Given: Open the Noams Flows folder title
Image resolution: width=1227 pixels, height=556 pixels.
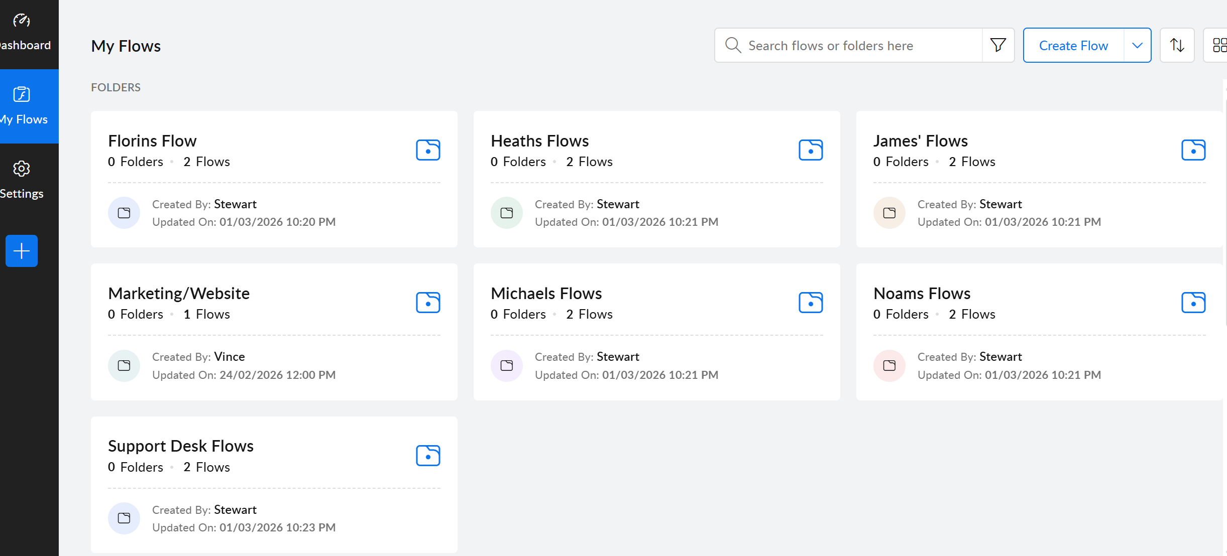Looking at the screenshot, I should tap(922, 293).
